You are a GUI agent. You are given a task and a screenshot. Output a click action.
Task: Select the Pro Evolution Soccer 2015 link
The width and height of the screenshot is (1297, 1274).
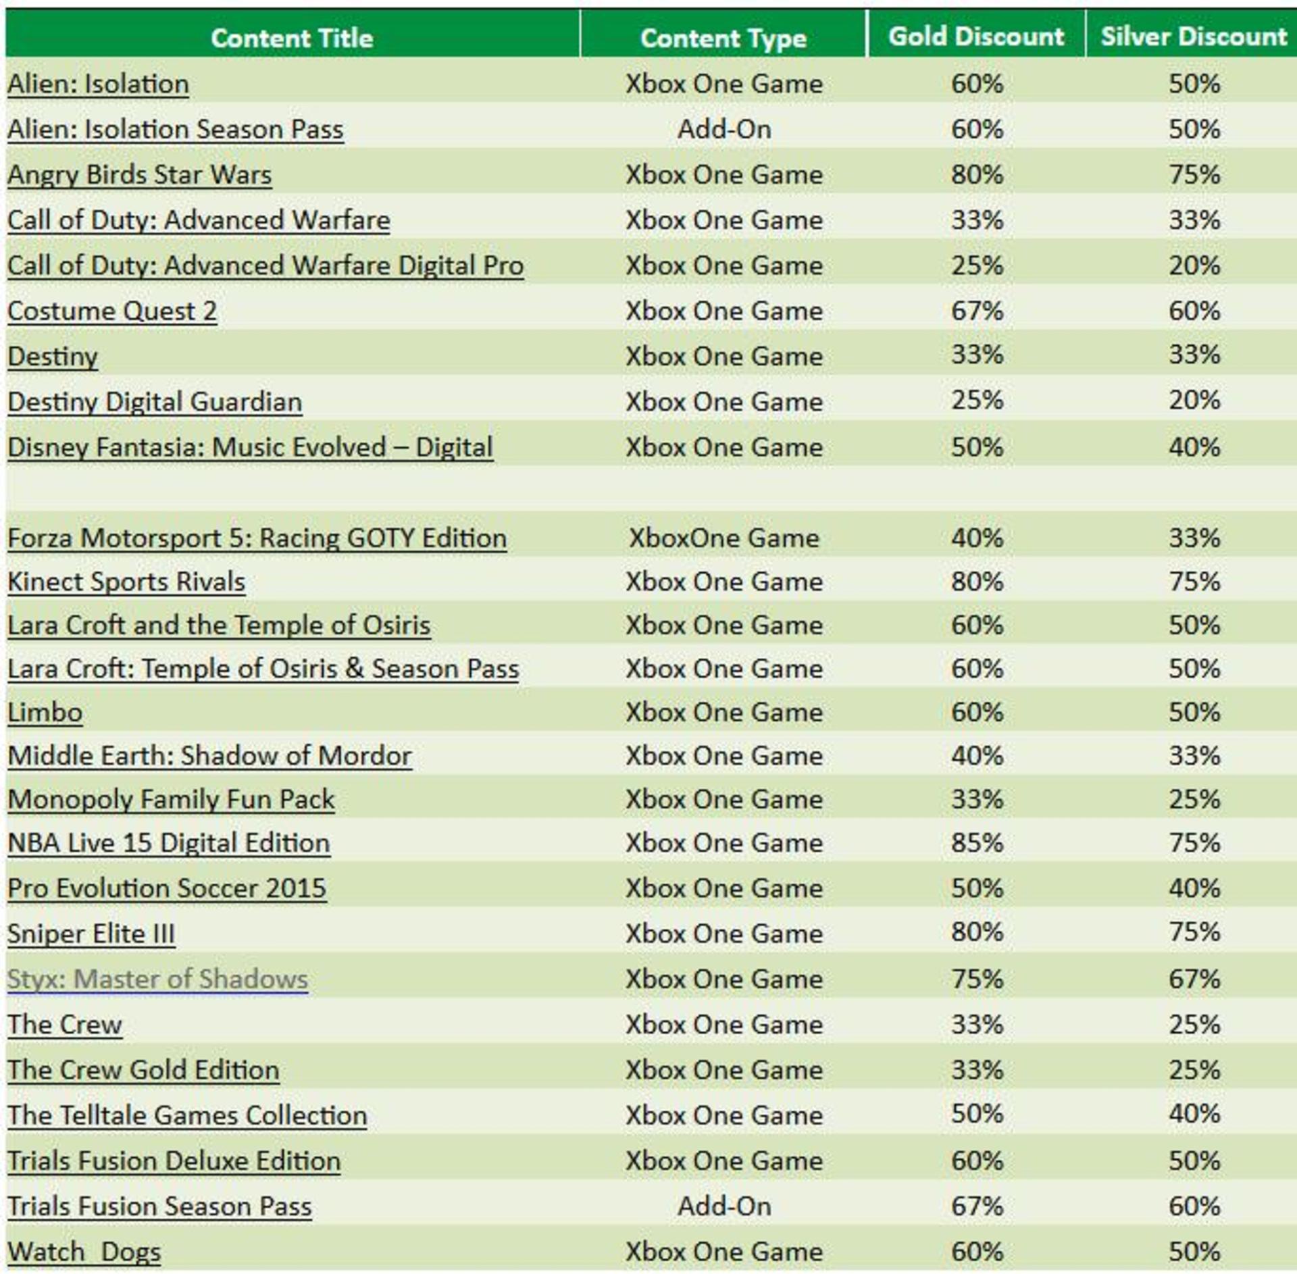click(x=167, y=888)
